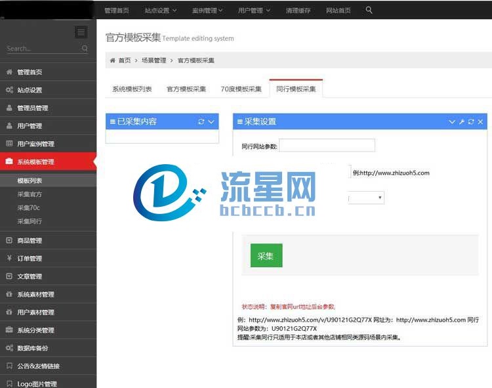Toggle the sidebar hamburger menu button
This screenshot has width=492, height=388.
click(81, 32)
